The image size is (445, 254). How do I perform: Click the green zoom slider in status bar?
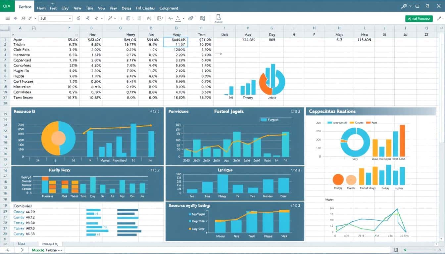[x=420, y=250]
